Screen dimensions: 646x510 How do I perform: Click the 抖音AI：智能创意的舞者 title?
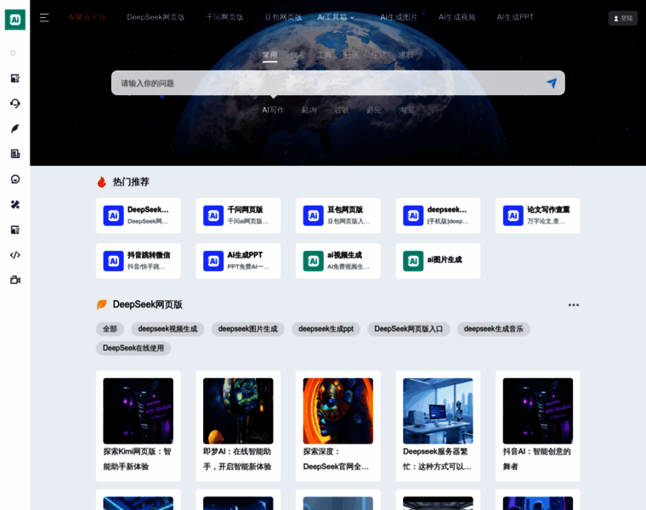tap(537, 459)
